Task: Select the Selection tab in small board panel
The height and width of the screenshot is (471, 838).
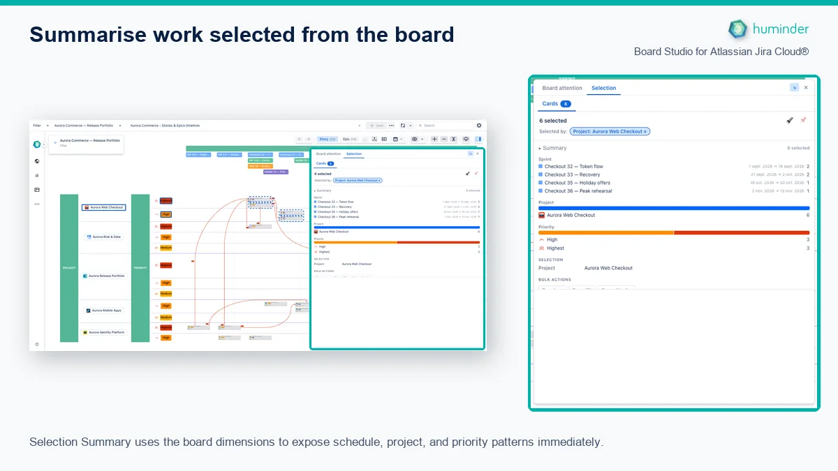Action: (354, 154)
